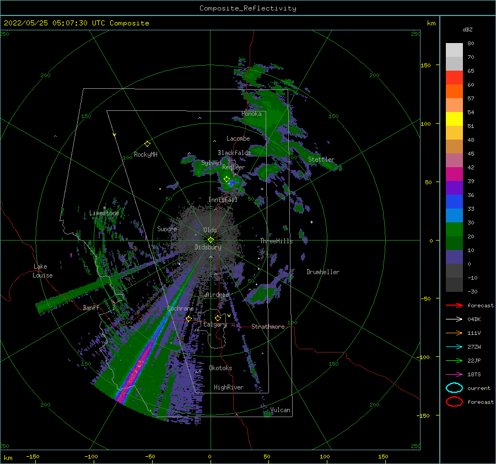Click the Airdrie label
Image resolution: width=496 pixels, height=464 pixels.
pos(217,295)
